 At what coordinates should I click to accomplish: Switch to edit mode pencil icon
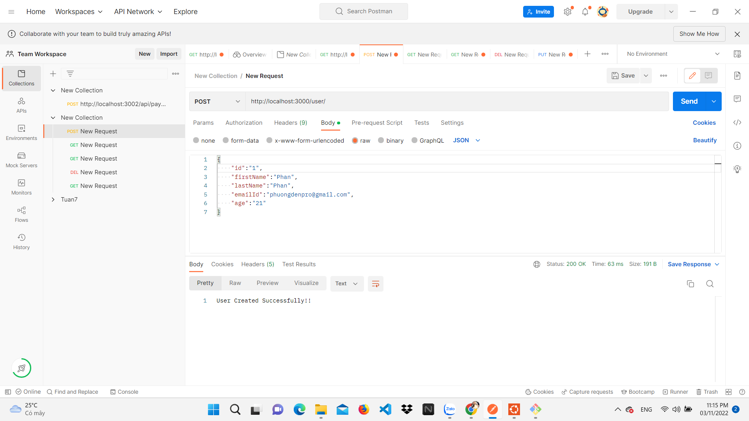click(692, 76)
